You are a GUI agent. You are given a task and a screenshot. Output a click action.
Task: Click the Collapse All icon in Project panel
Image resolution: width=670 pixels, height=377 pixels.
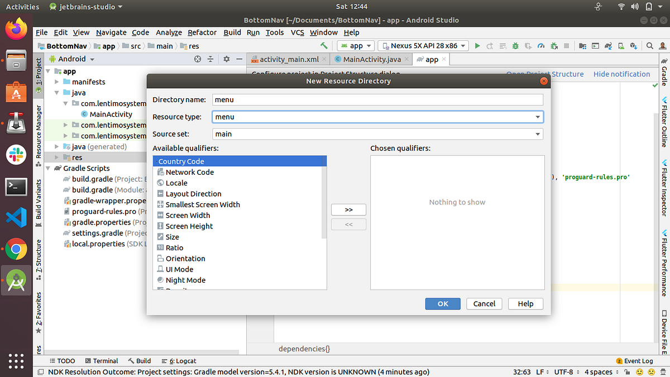210,59
